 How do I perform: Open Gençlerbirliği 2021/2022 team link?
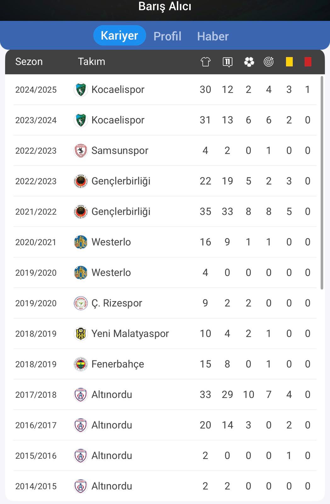121,212
